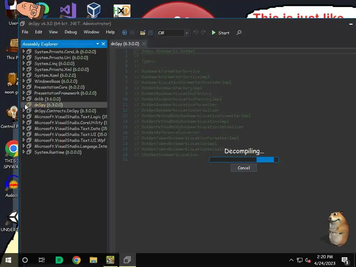Screen dimensions: 356x267
Task: Click assembly icon beside dnlib
Action: [x=29, y=99]
